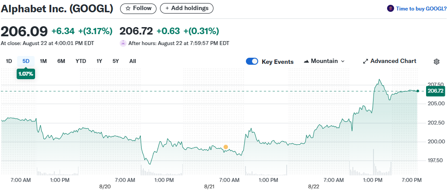Viewport: 448px width, 192px height.
Task: Click the 206.09 closing price
Action: click(x=24, y=31)
